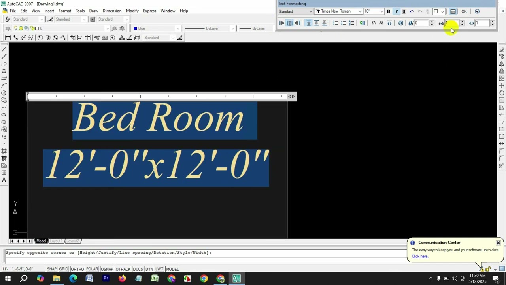
Task: Align paragraph left in Text Formatting
Action: coord(281,23)
